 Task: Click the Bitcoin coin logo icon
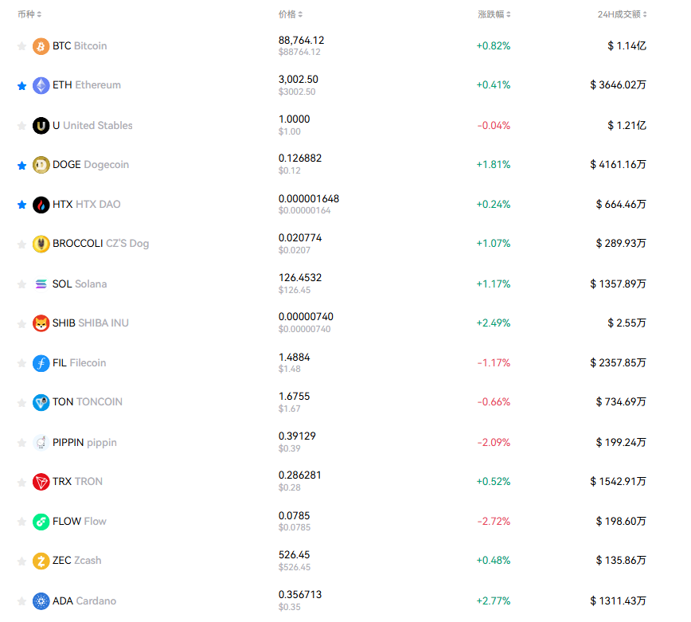[41, 46]
